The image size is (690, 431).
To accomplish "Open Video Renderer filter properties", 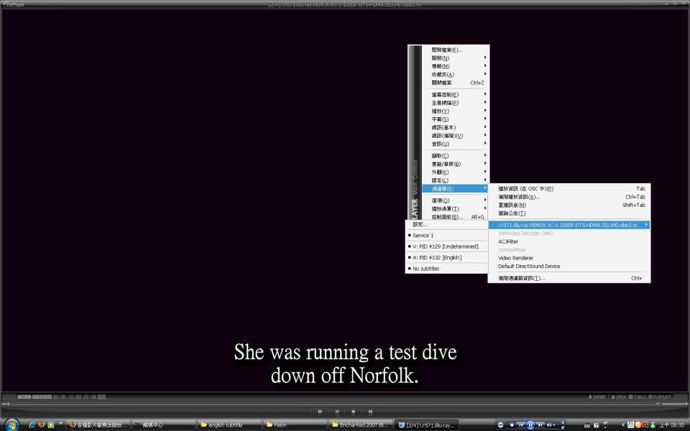I will (569, 258).
